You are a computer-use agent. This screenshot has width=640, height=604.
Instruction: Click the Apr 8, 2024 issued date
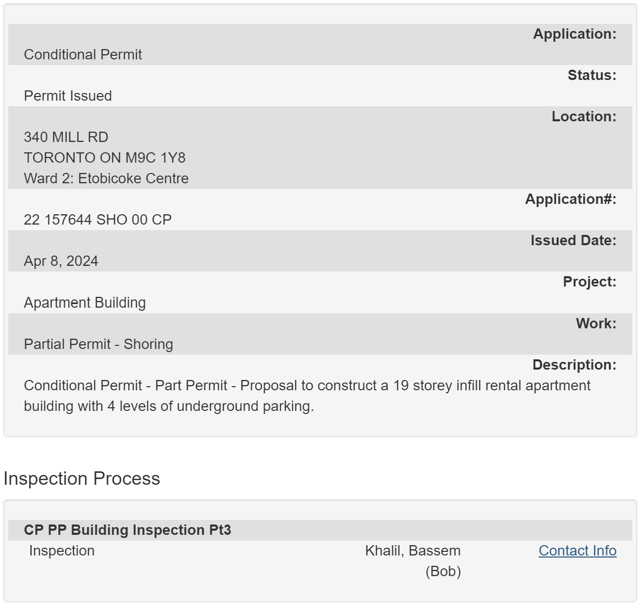tap(61, 261)
